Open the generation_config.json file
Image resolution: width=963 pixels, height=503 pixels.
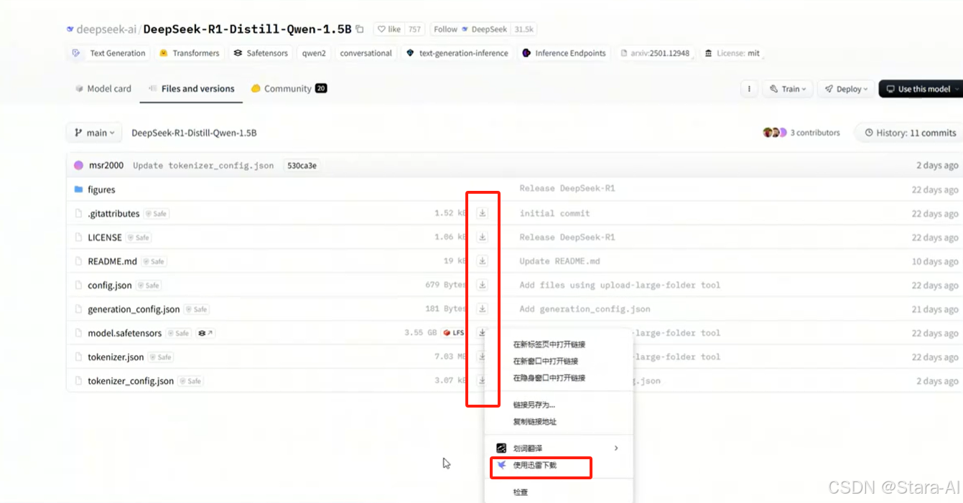coord(134,309)
